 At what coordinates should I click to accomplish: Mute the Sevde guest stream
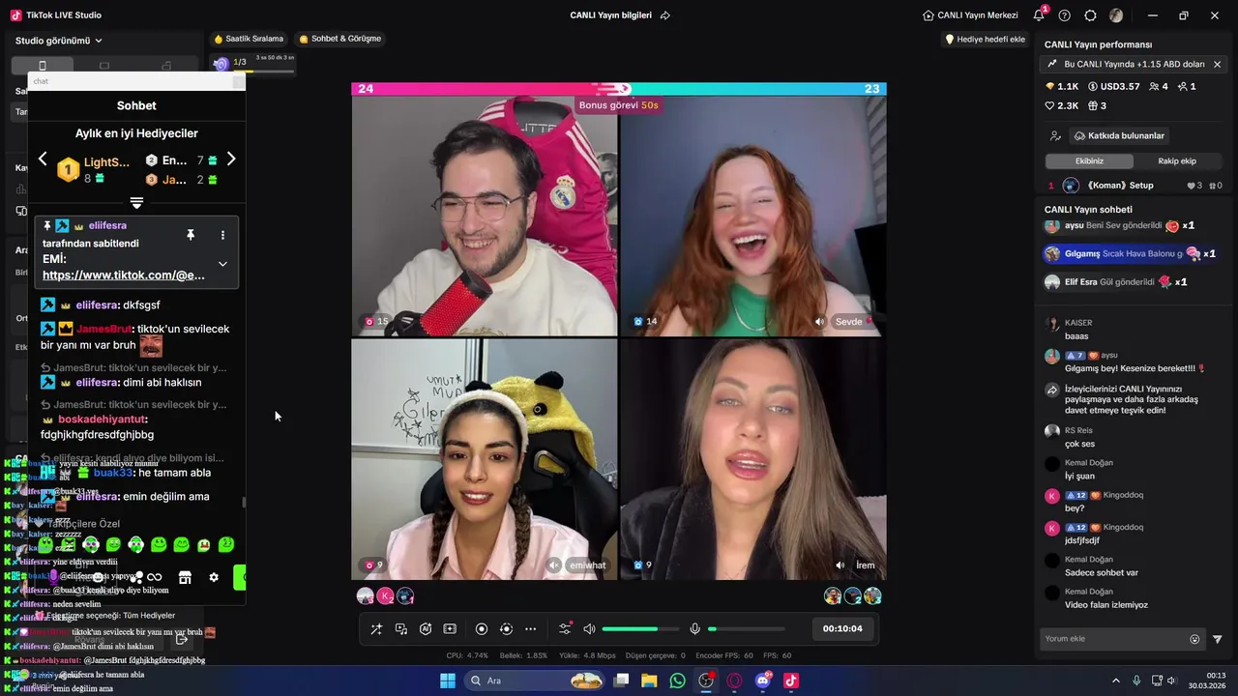[820, 322]
